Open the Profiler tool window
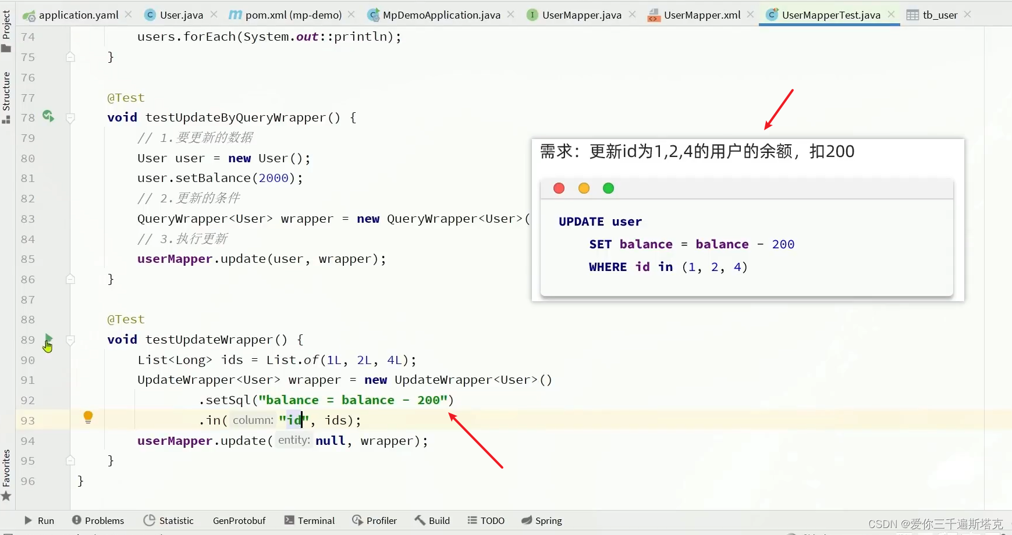 pos(375,520)
